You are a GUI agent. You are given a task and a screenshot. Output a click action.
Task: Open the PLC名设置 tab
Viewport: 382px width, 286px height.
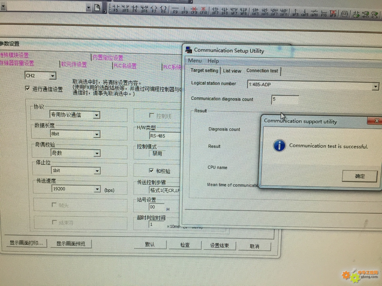[x=125, y=66]
